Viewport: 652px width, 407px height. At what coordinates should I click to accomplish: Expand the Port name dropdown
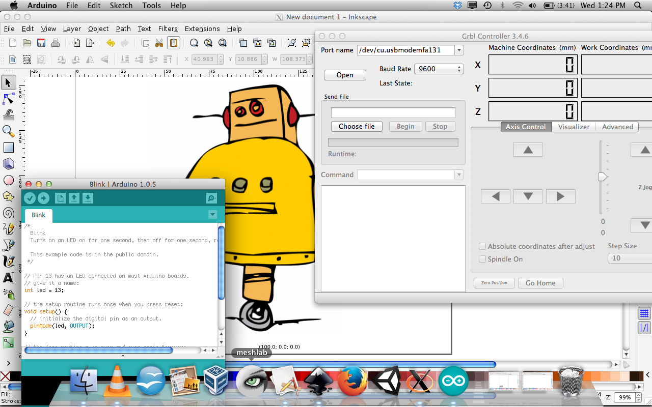pyautogui.click(x=459, y=50)
